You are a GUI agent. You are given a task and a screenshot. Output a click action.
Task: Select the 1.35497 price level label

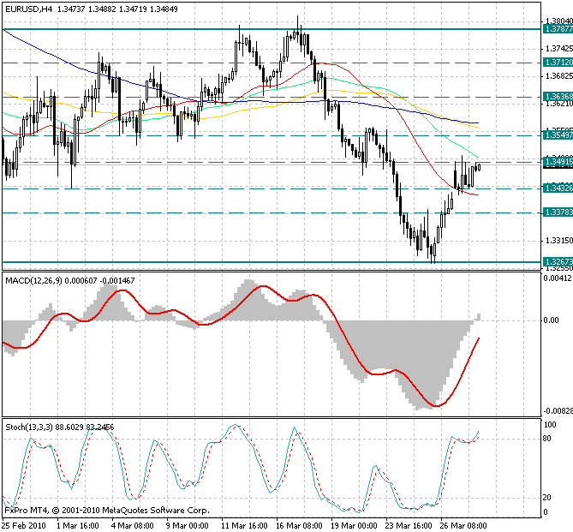pos(558,135)
